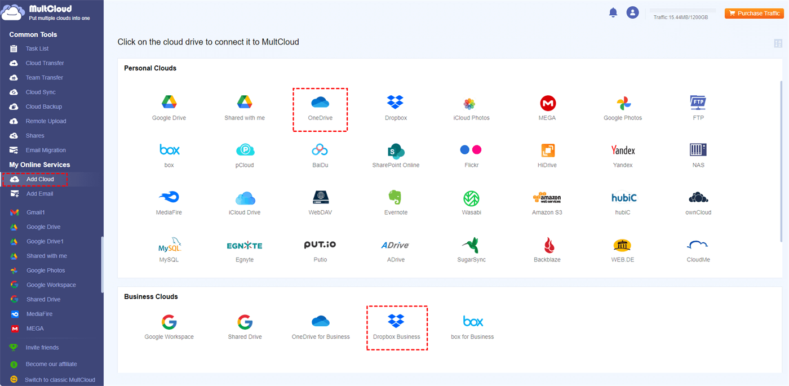Choose OneDrive in Personal Clouds
Image resolution: width=789 pixels, height=386 pixels.
tap(320, 107)
